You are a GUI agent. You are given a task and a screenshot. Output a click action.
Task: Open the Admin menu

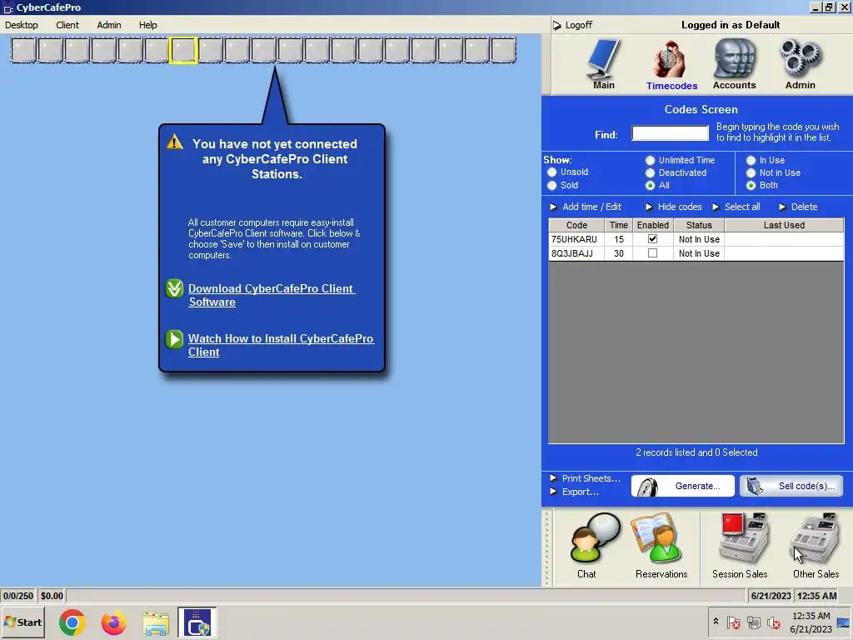tap(109, 25)
